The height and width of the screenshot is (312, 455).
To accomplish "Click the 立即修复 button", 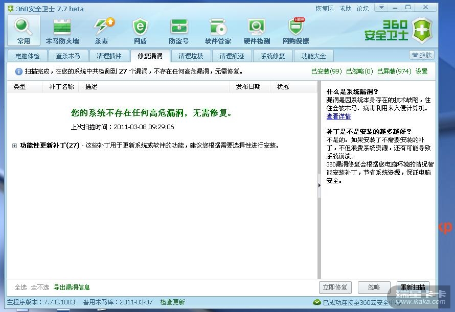I will click(x=335, y=287).
